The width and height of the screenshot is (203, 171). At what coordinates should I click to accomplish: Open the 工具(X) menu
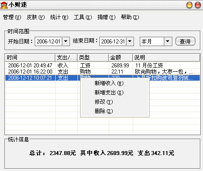click(x=83, y=17)
